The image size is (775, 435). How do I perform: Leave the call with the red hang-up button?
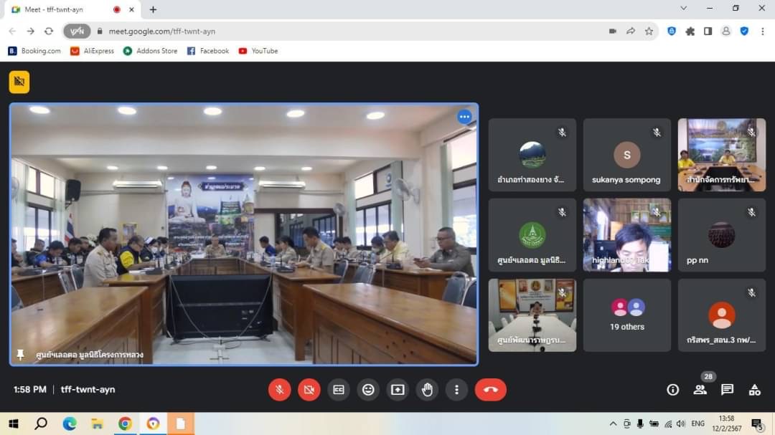tap(490, 390)
